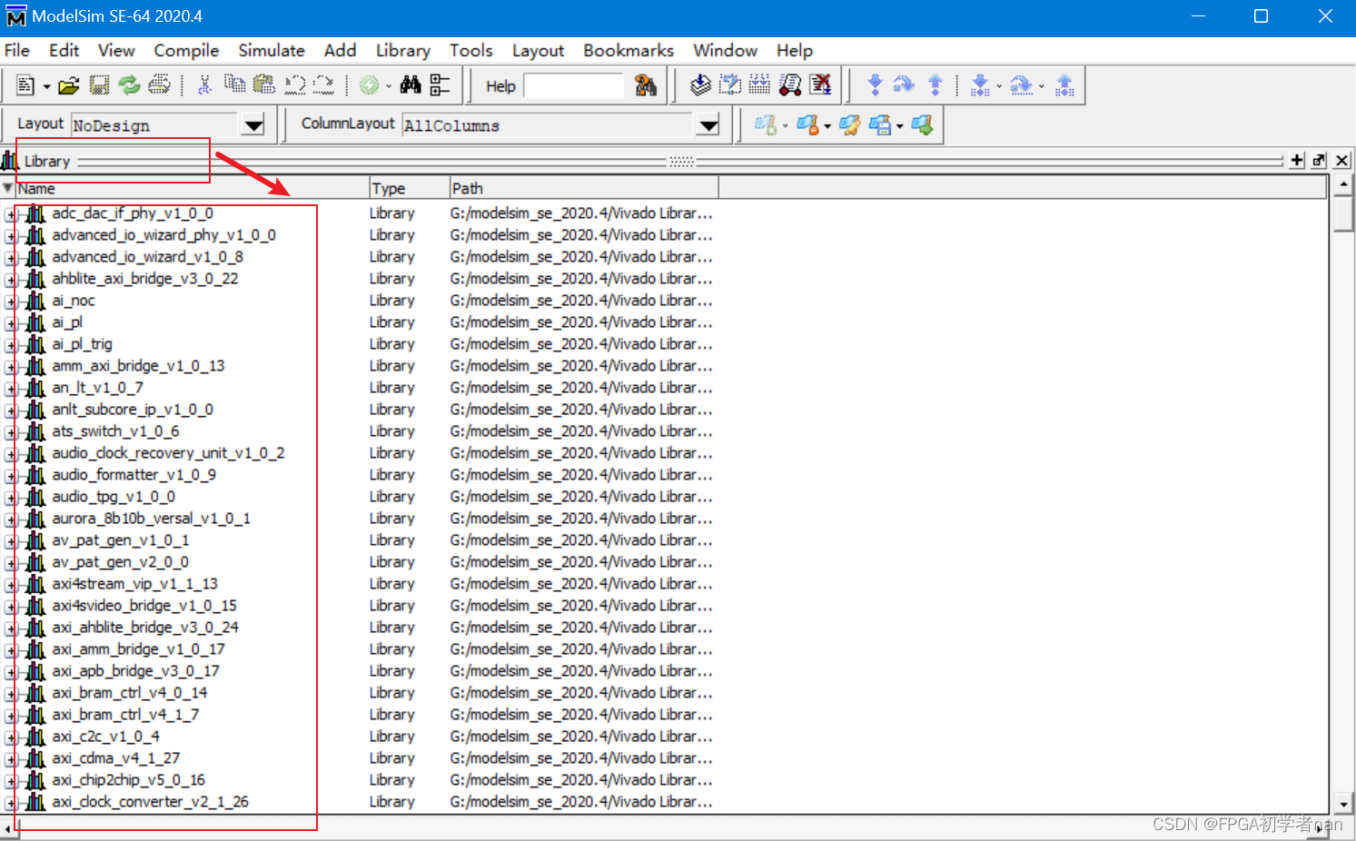Click the Add Bookmark icon

pyautogui.click(x=766, y=125)
